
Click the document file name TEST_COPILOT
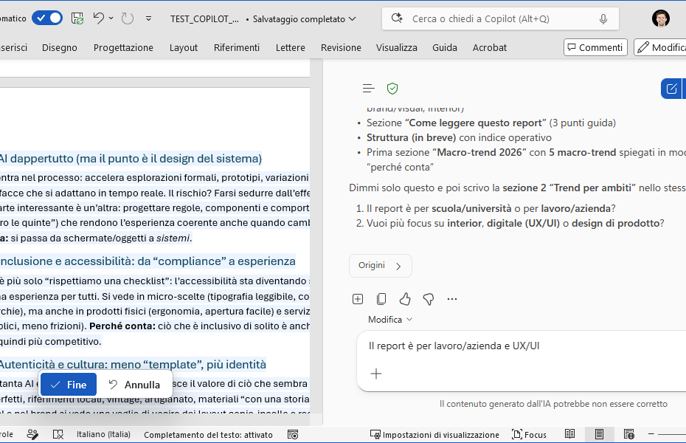(204, 18)
